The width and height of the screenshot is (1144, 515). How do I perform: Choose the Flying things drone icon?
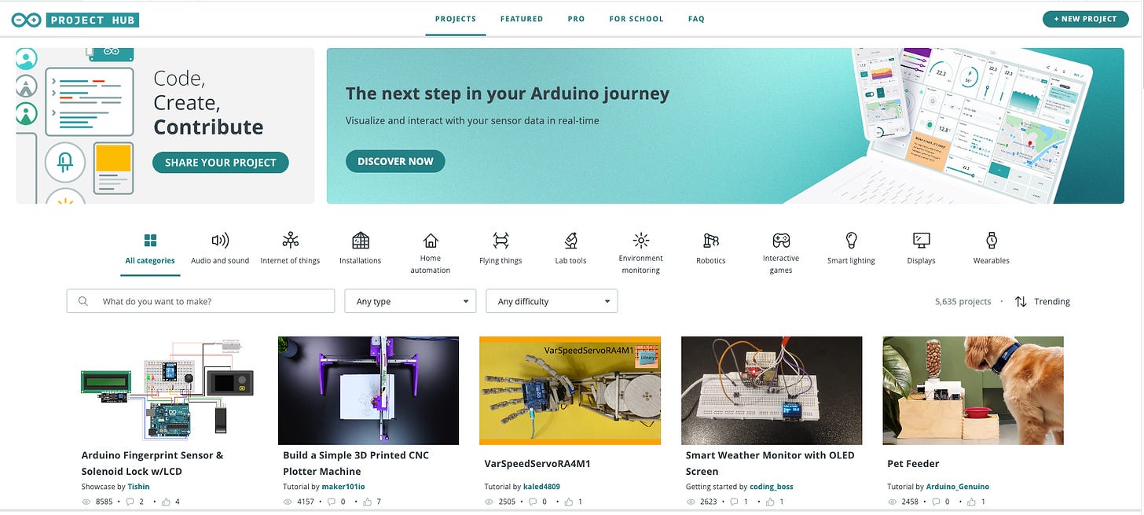(500, 241)
